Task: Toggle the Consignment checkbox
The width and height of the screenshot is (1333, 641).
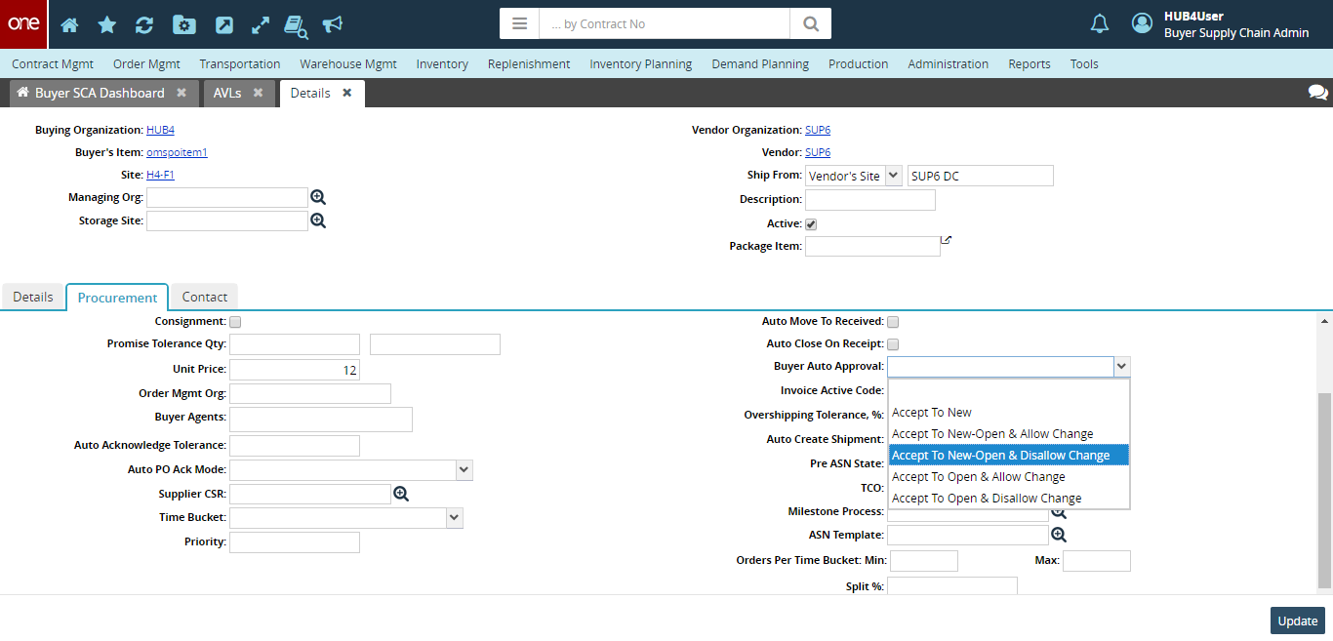Action: (x=235, y=322)
